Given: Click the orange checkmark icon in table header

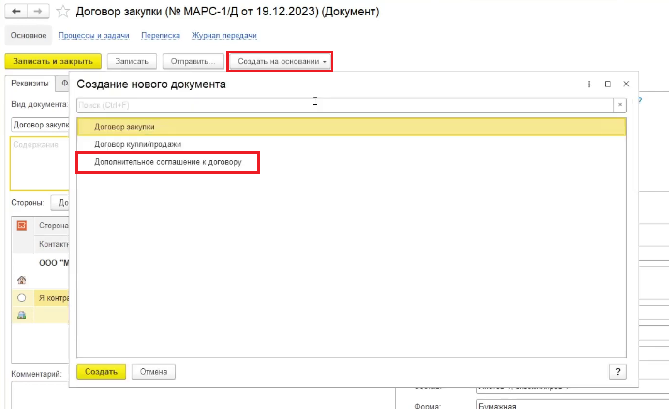Looking at the screenshot, I should pyautogui.click(x=21, y=226).
